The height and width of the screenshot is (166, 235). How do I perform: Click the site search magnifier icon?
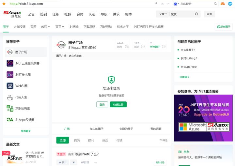[196, 14]
